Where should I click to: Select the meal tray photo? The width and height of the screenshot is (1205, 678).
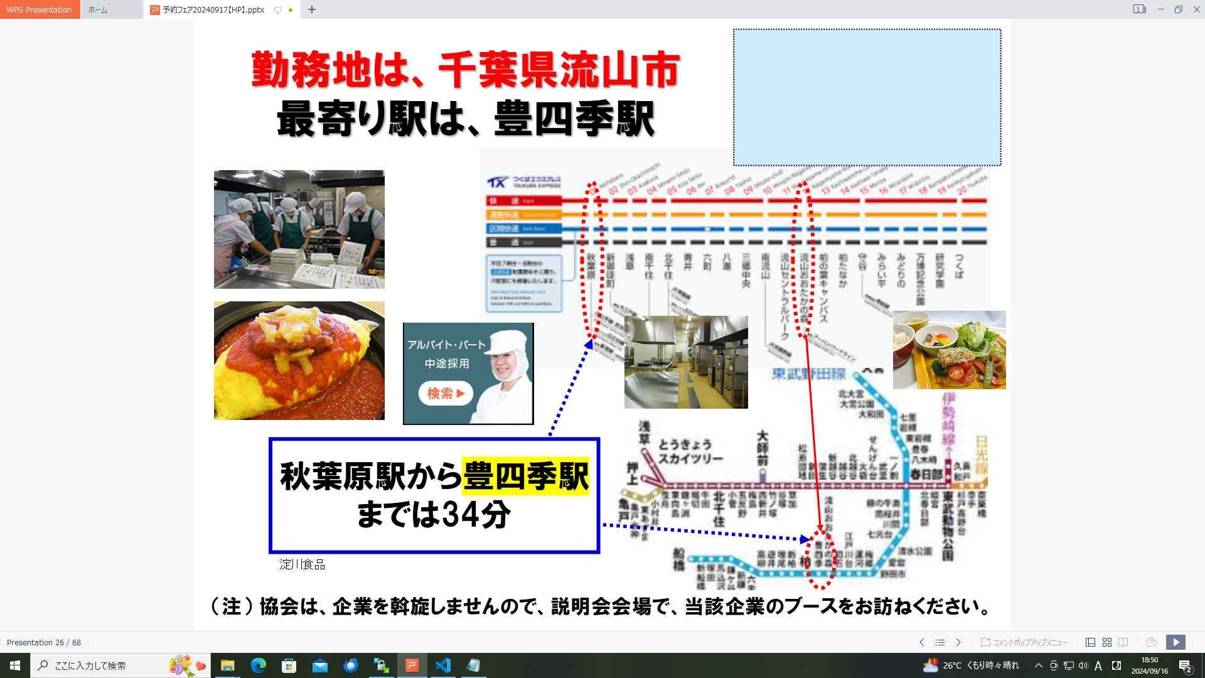[x=950, y=350]
